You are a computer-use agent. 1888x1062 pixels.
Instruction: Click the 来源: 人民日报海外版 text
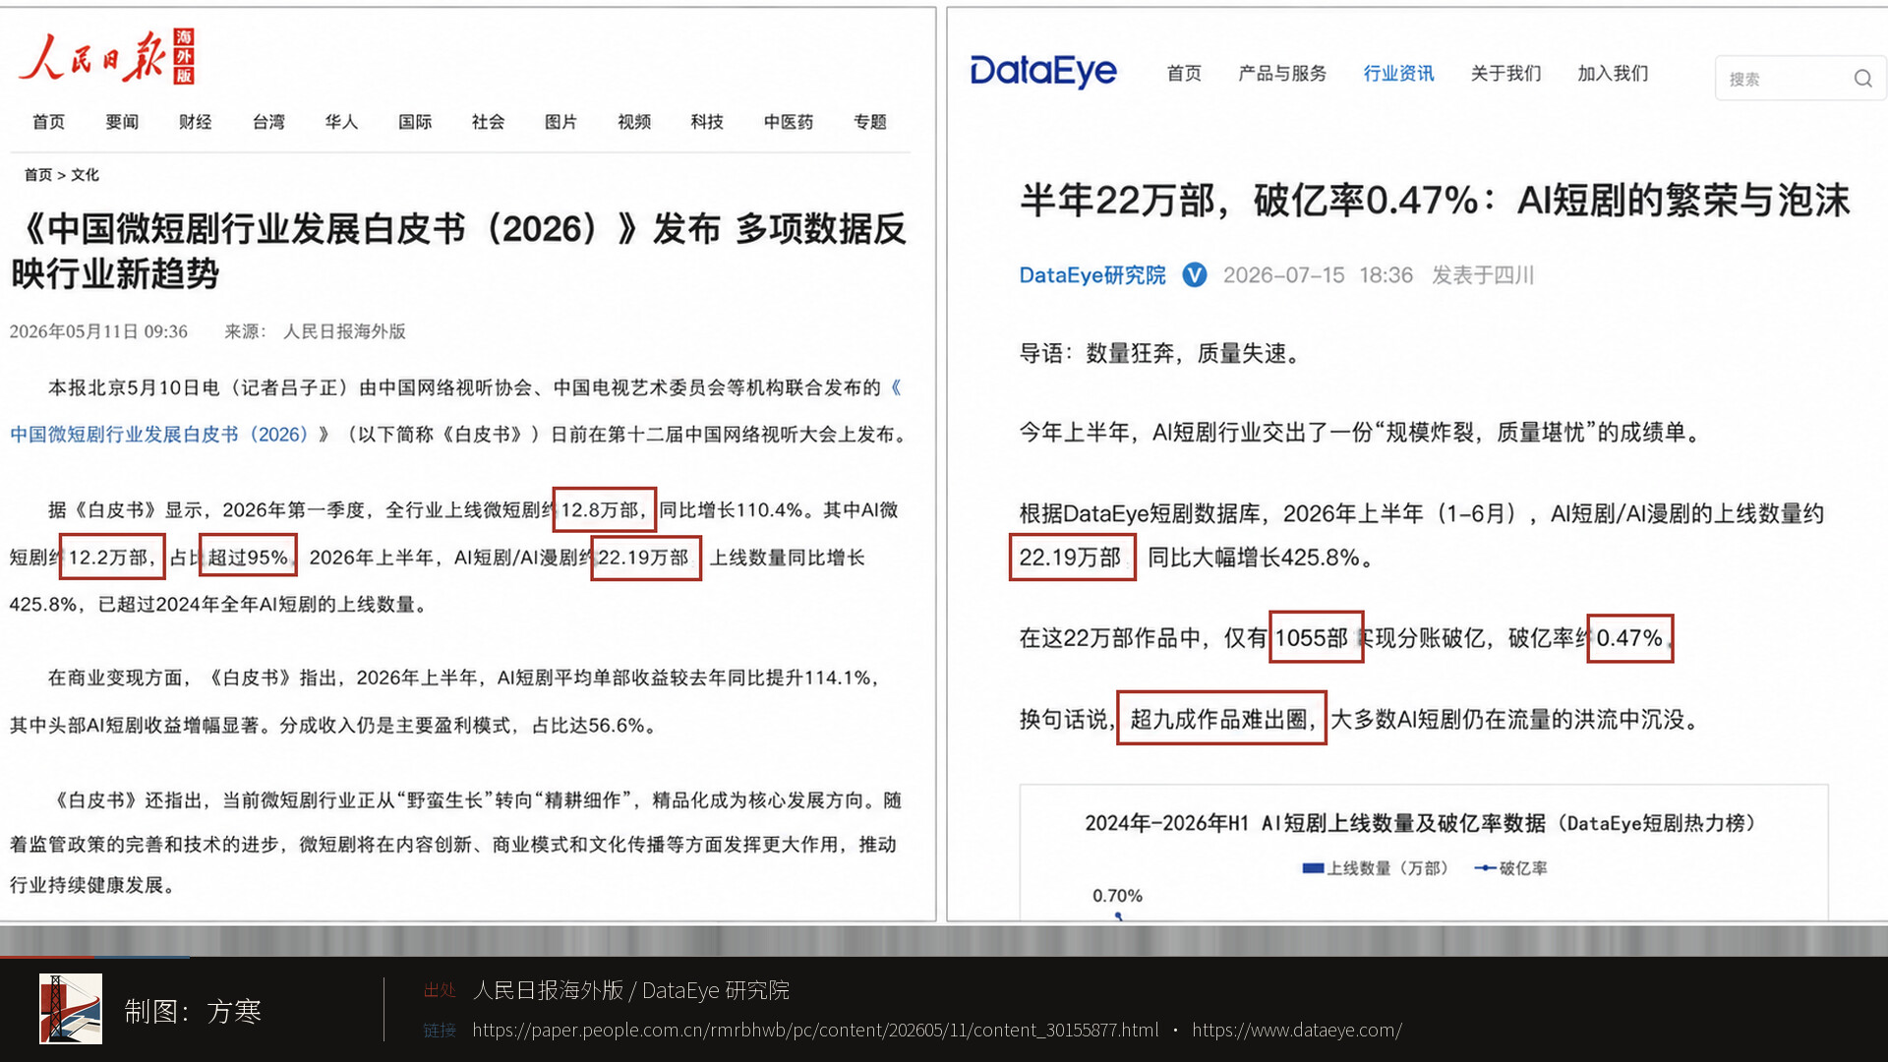[315, 331]
